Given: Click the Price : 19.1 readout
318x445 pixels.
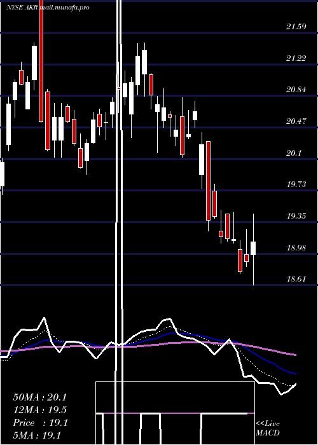Looking at the screenshot, I should pos(40,423).
